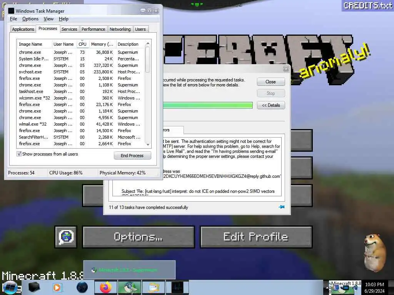Open the black folder taskbar icon

point(34,287)
